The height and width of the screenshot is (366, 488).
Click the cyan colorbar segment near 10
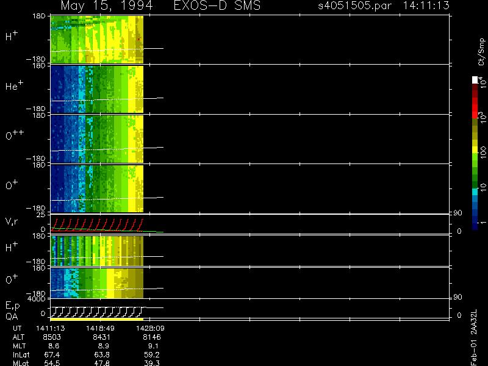click(475, 192)
